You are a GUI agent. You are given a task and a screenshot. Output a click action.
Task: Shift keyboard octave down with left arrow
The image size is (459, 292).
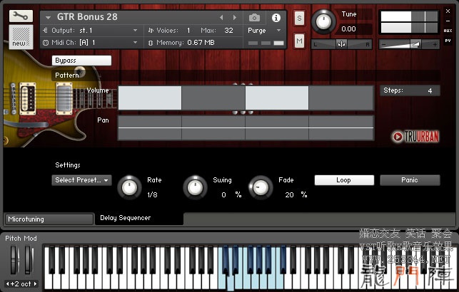(x=8, y=284)
